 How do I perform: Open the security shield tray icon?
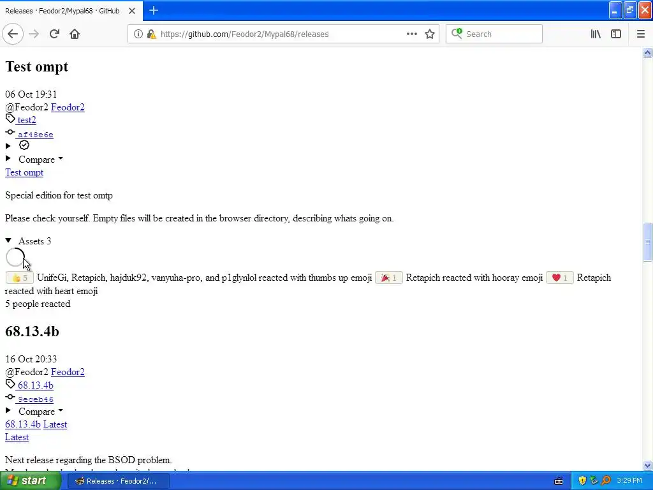pos(582,481)
